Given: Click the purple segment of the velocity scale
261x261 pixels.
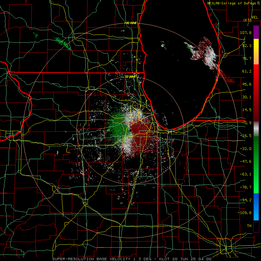Looking at the screenshot, I should click(256, 32).
